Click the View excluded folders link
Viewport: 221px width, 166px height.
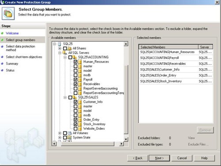[191, 138]
